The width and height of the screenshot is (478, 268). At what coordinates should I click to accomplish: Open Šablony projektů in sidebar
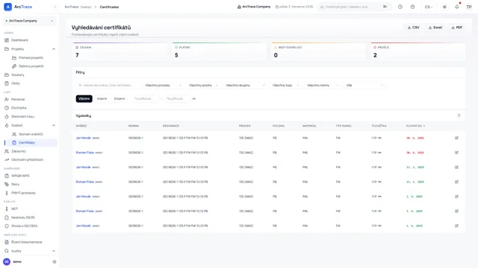(x=31, y=66)
